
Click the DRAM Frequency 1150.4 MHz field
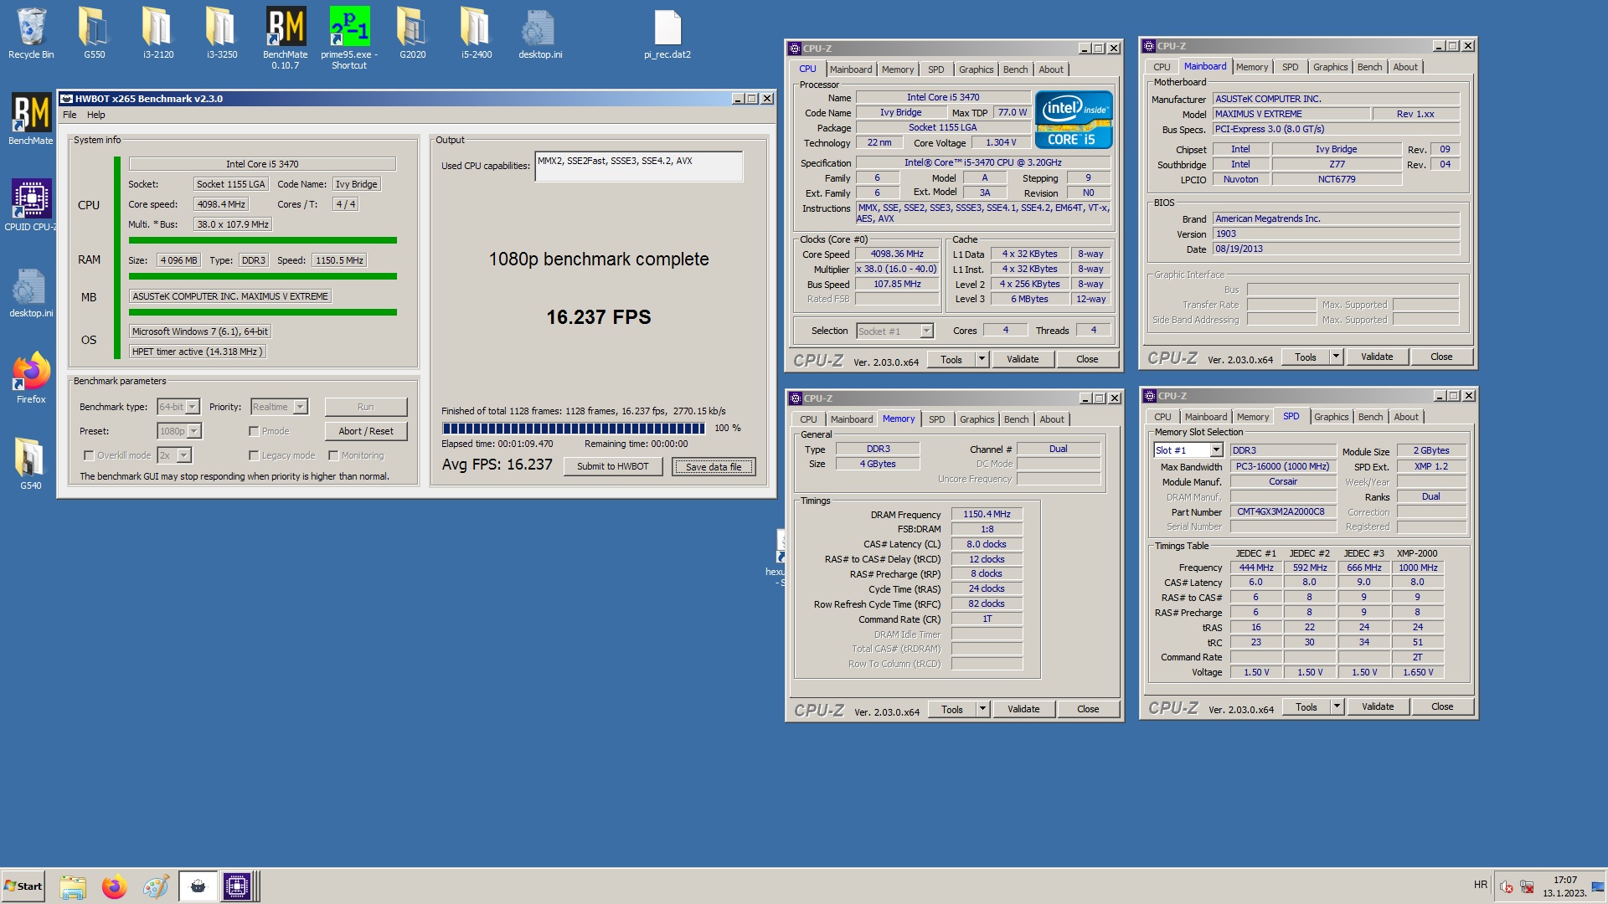click(x=987, y=515)
